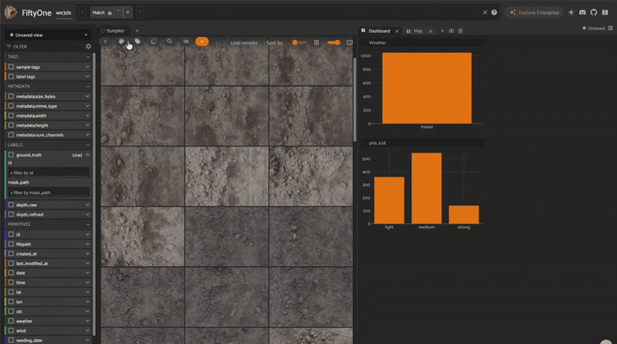Select the Samples tab

(115, 31)
